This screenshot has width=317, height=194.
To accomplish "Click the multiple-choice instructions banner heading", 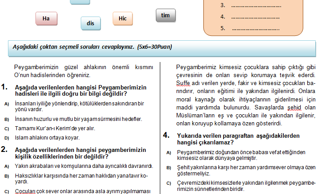I will coord(93,47).
